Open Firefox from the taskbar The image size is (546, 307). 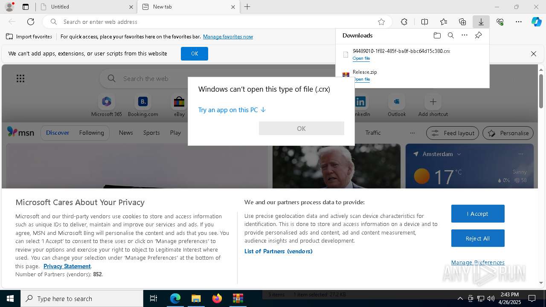(217, 298)
